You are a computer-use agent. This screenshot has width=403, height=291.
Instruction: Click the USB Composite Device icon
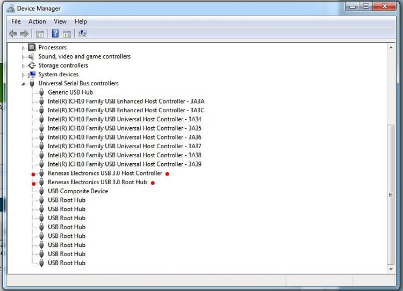pos(41,191)
